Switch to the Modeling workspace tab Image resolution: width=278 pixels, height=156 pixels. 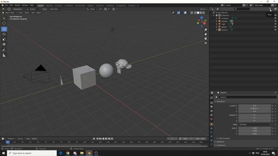[x=49, y=6]
